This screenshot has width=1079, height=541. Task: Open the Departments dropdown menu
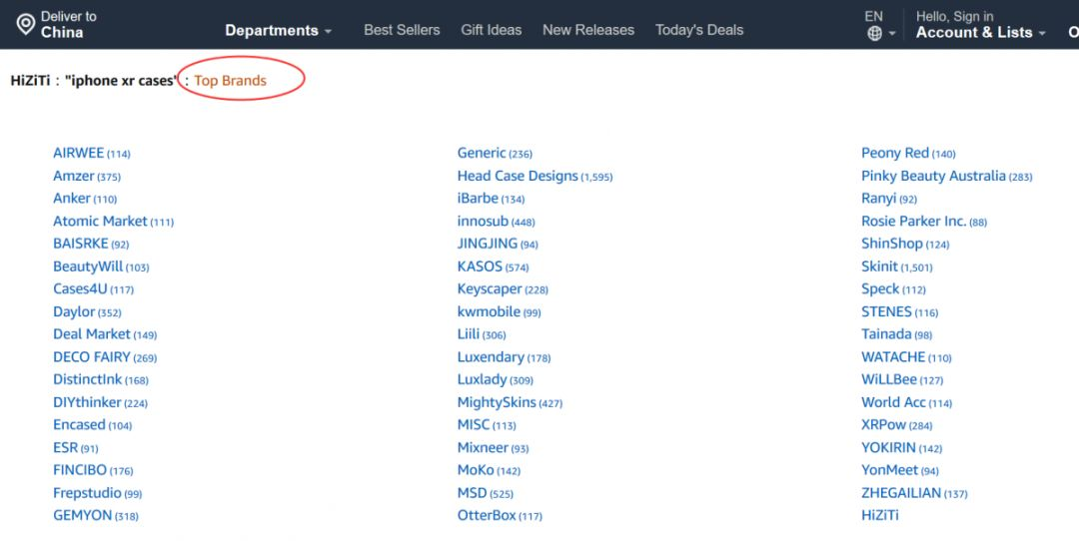[278, 30]
